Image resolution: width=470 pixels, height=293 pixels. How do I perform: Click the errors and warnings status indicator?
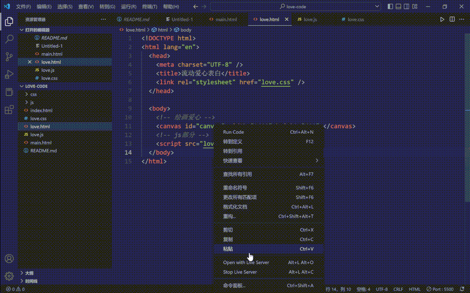(15, 289)
